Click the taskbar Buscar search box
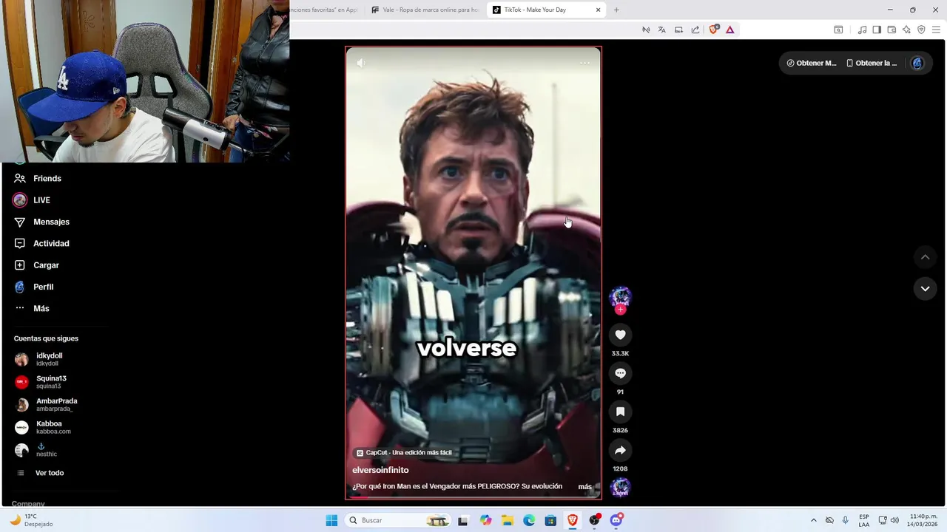Screen dimensions: 947x532 399,520
